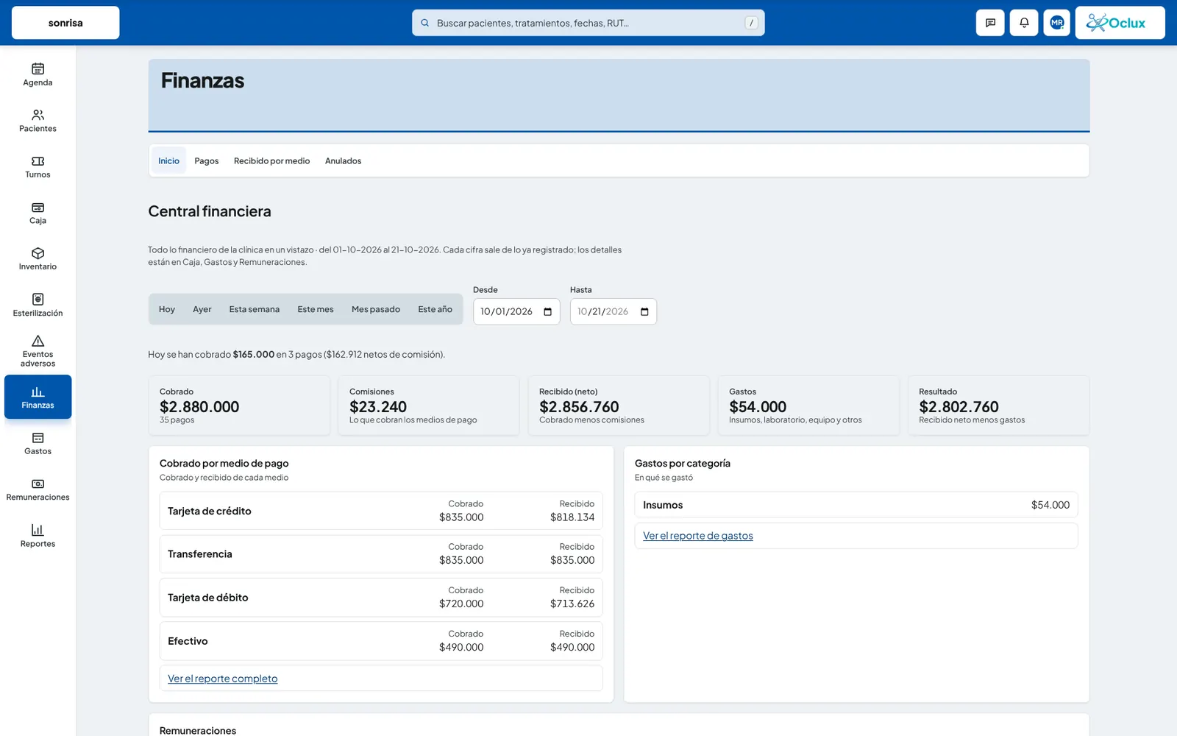Image resolution: width=1177 pixels, height=736 pixels.
Task: Open the messages chat icon
Action: tap(990, 23)
